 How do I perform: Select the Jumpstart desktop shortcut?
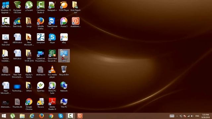click(40, 38)
